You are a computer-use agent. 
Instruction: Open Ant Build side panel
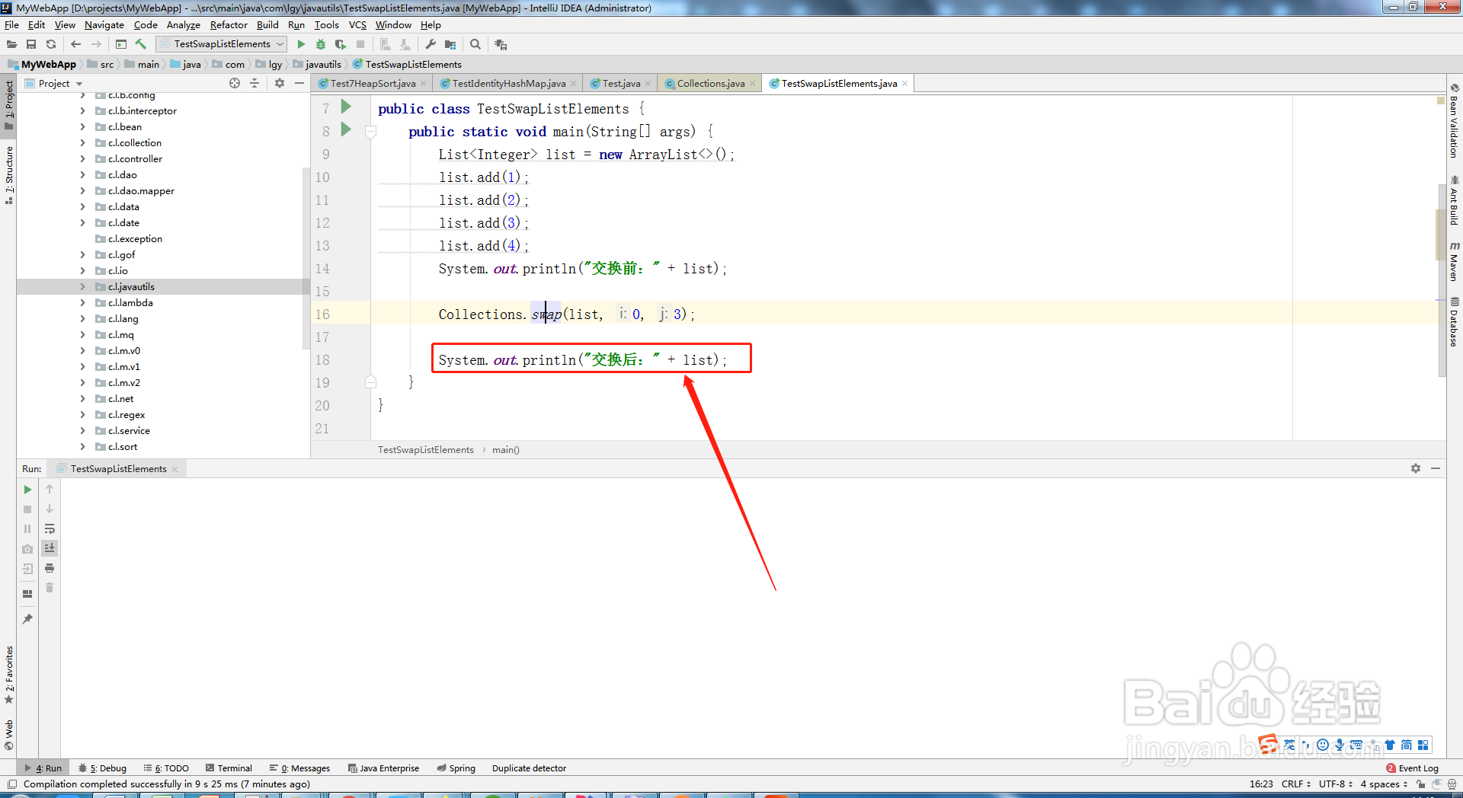[1455, 200]
